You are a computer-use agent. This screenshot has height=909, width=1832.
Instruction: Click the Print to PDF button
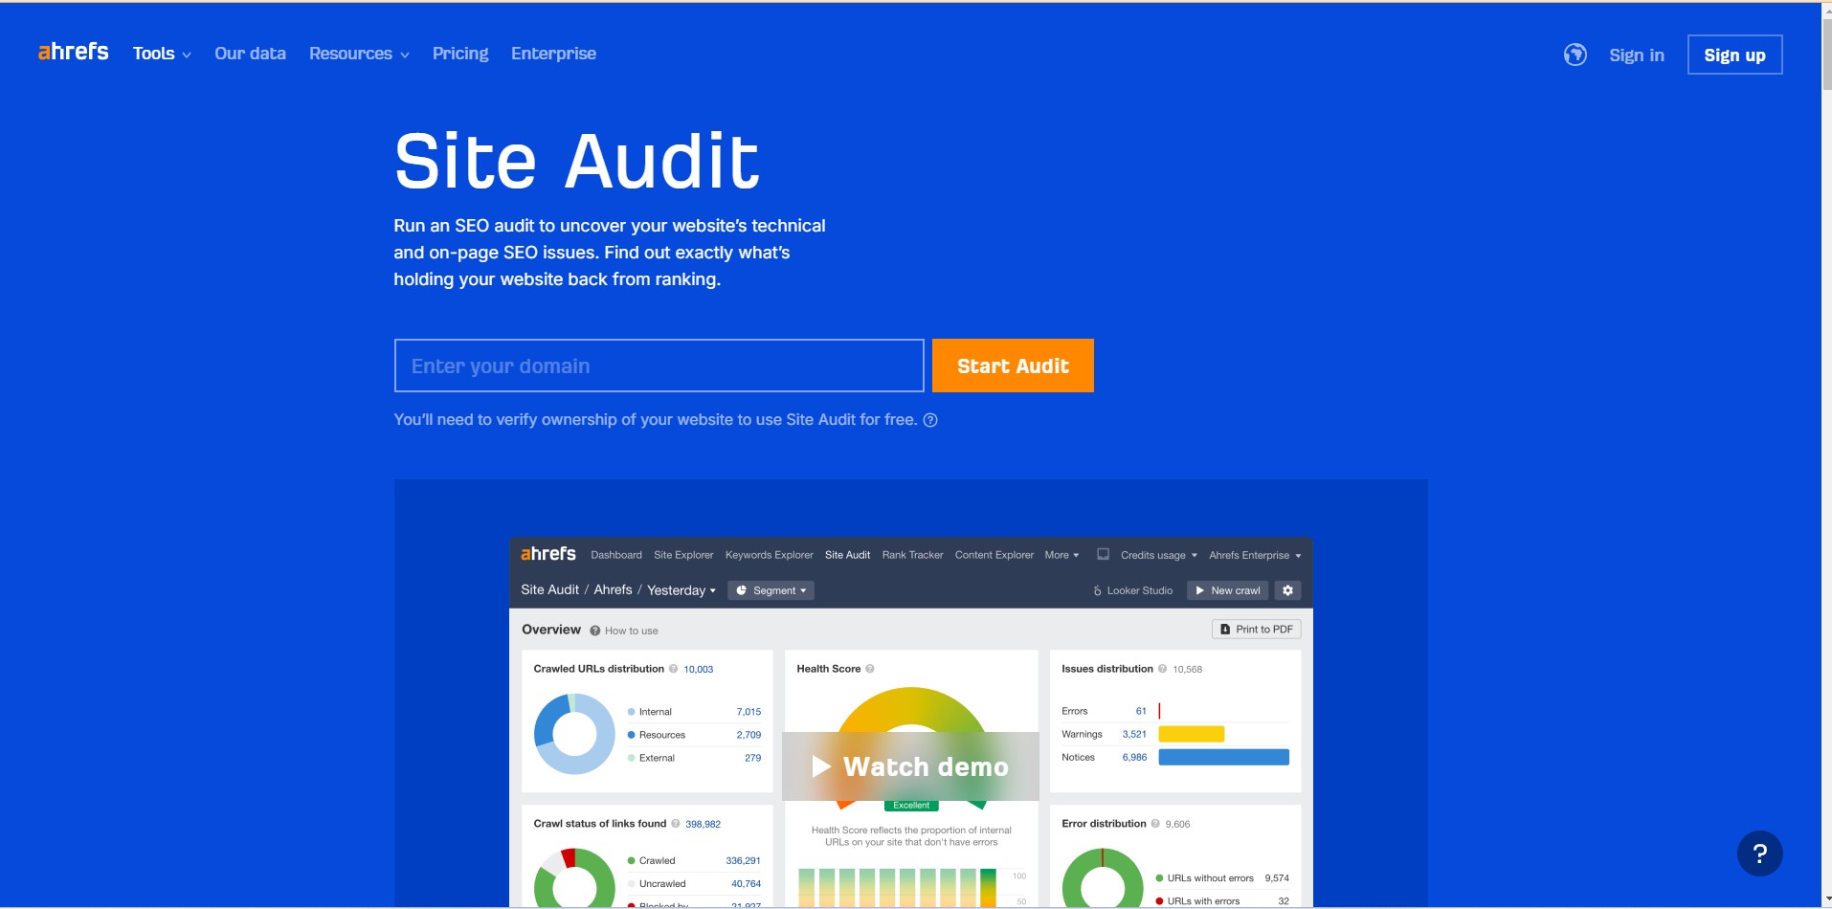tap(1257, 630)
